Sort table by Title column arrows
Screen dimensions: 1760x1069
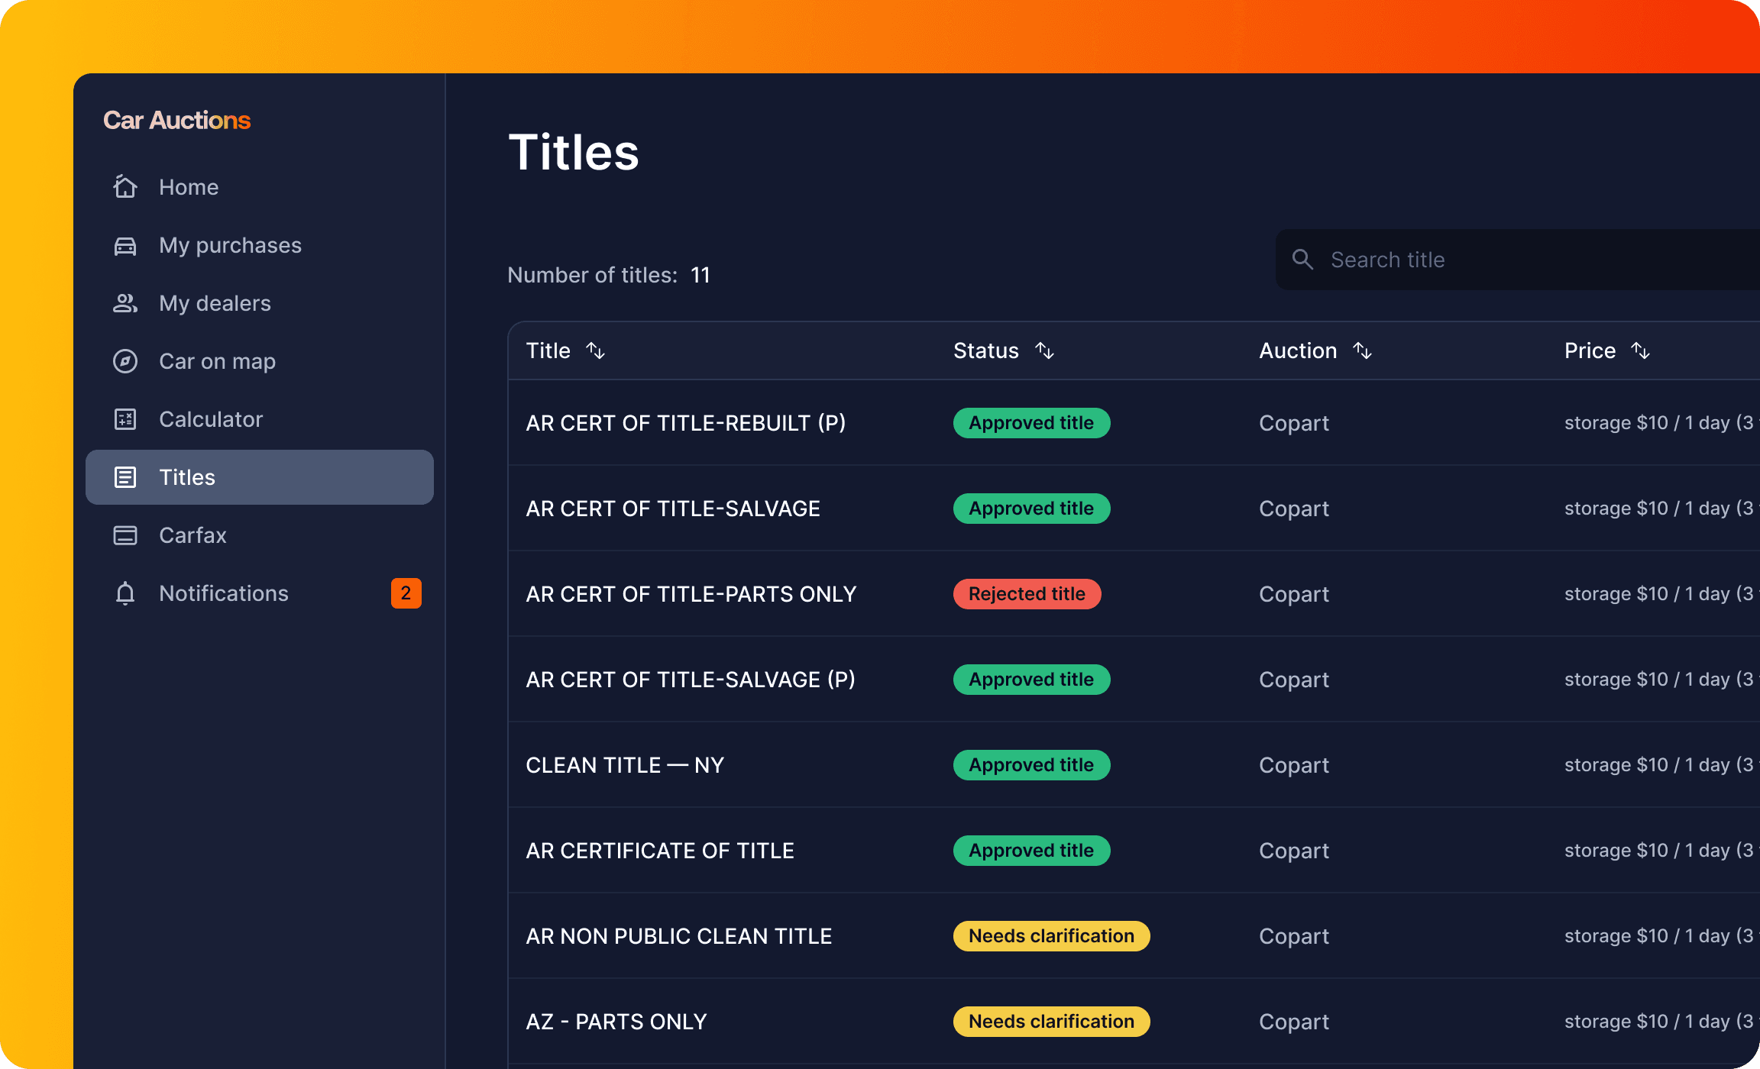tap(595, 350)
